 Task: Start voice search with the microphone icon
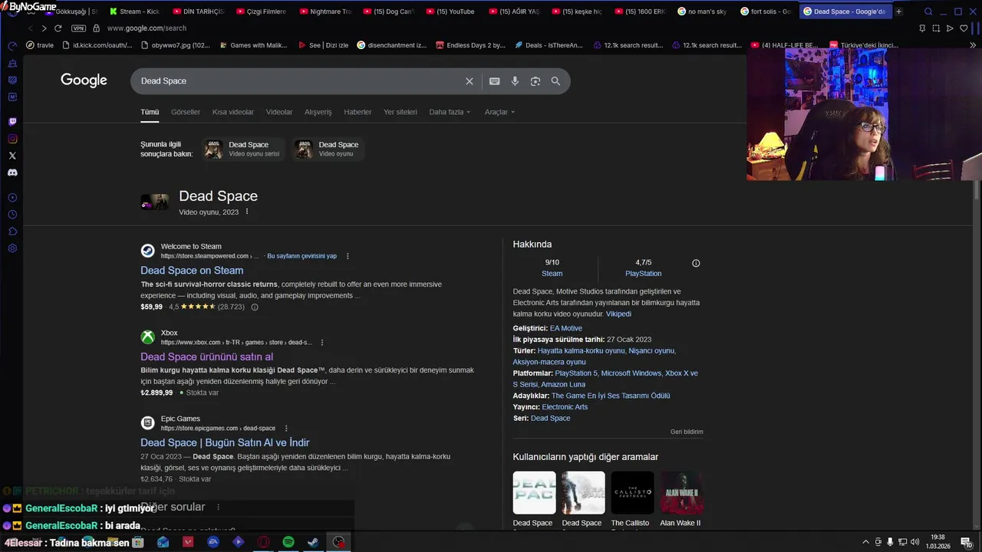(x=515, y=81)
